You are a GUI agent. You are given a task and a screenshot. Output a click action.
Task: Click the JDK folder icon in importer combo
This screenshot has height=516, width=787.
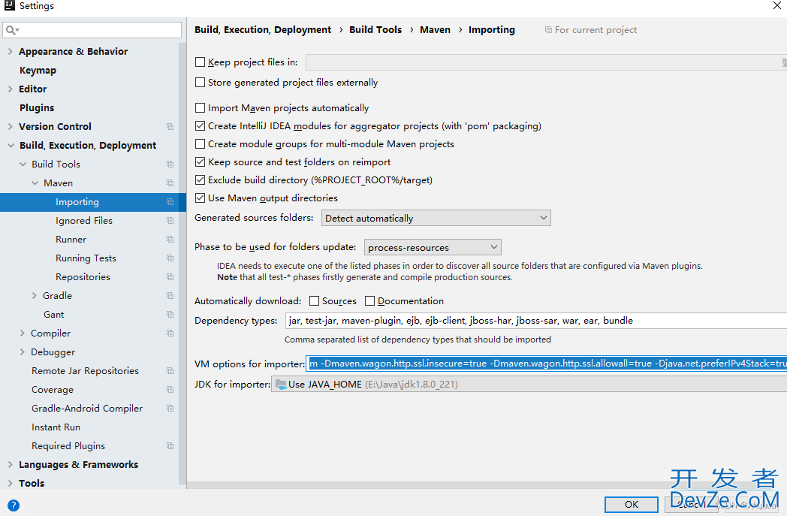(x=281, y=385)
